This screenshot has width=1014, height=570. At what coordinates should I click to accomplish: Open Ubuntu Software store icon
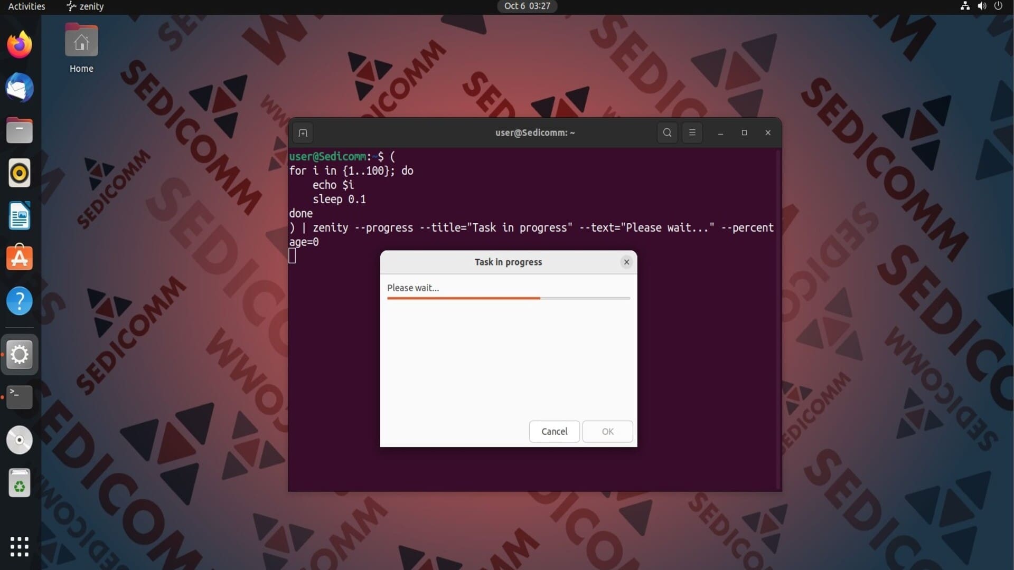tap(20, 258)
